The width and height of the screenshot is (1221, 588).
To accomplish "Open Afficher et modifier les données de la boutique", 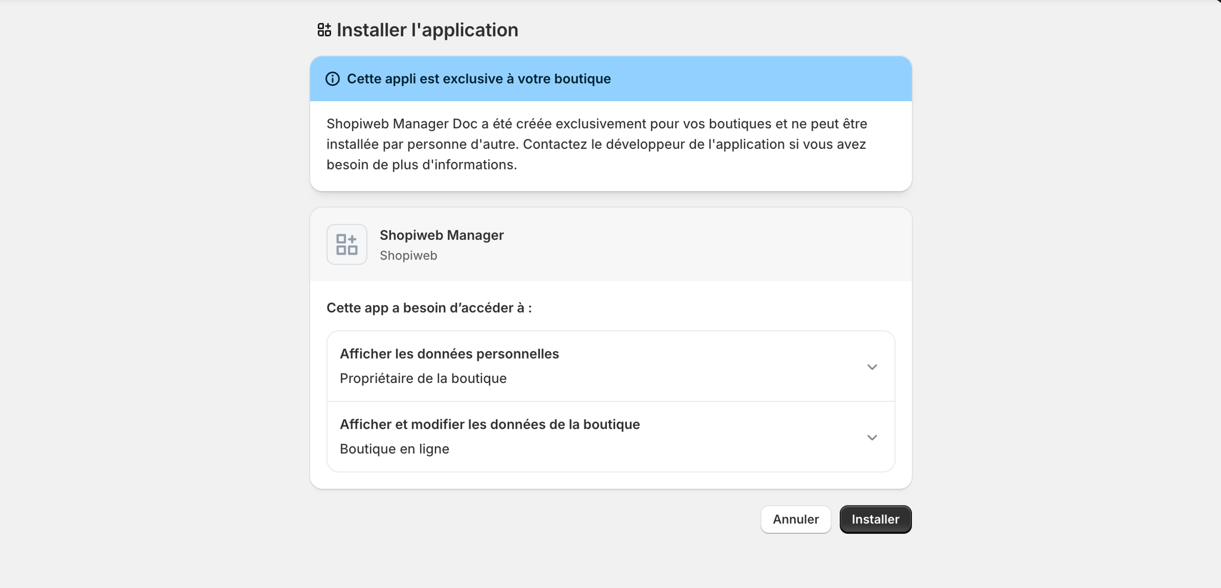I will [x=489, y=424].
